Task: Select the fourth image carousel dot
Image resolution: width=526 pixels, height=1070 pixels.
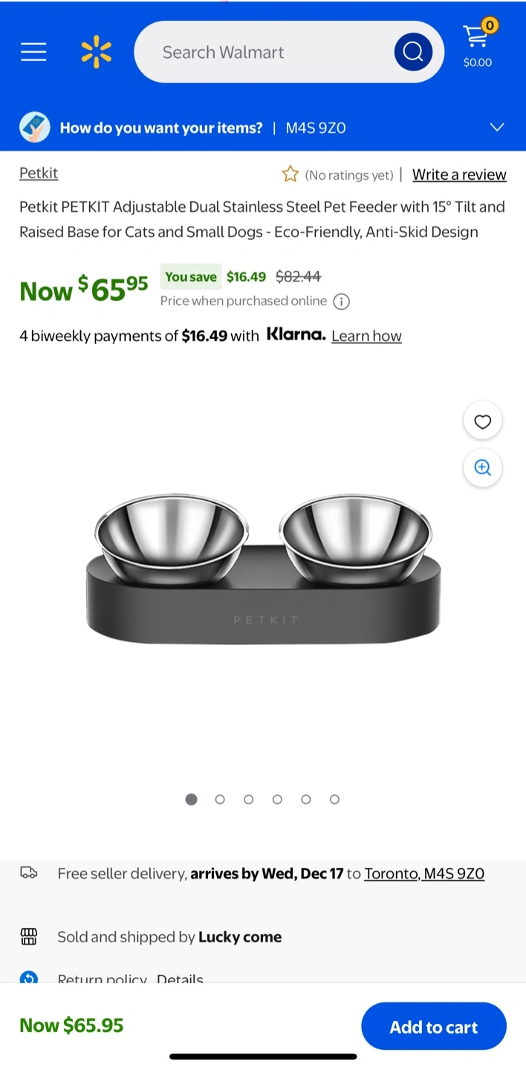Action: [x=277, y=800]
